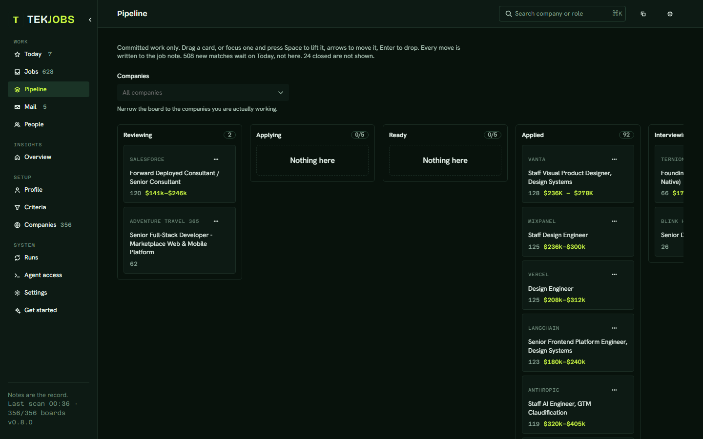Click the Last scan 00:36 status text
This screenshot has height=439, width=703.
point(39,404)
